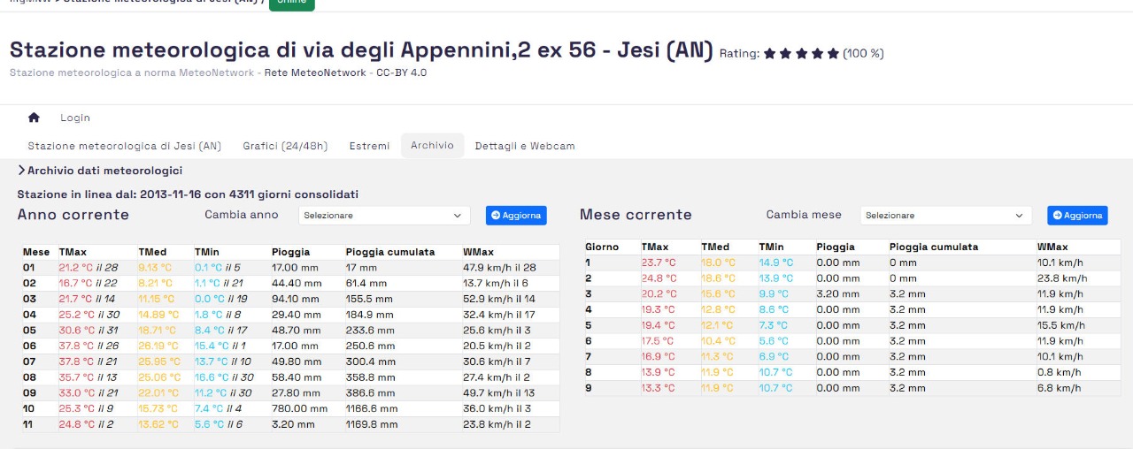Click the fifth rating star
The height and width of the screenshot is (449, 1133).
(x=833, y=54)
